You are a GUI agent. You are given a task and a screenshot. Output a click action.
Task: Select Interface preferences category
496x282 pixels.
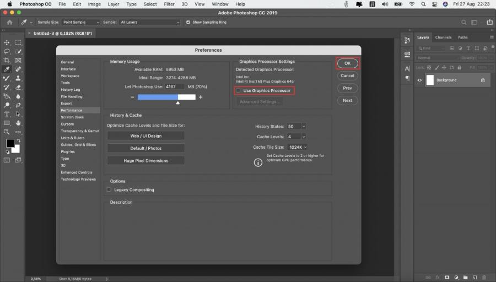pyautogui.click(x=68, y=69)
